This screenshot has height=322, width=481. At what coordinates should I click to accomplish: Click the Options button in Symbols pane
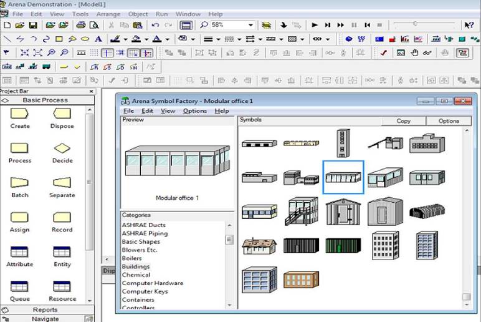pyautogui.click(x=449, y=121)
